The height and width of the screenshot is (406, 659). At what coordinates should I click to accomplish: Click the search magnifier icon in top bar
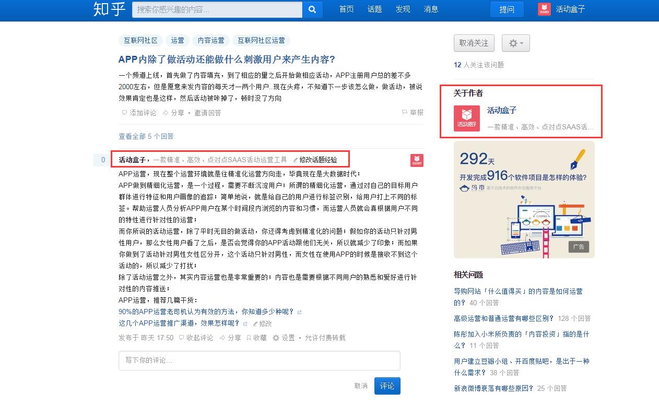click(x=312, y=9)
